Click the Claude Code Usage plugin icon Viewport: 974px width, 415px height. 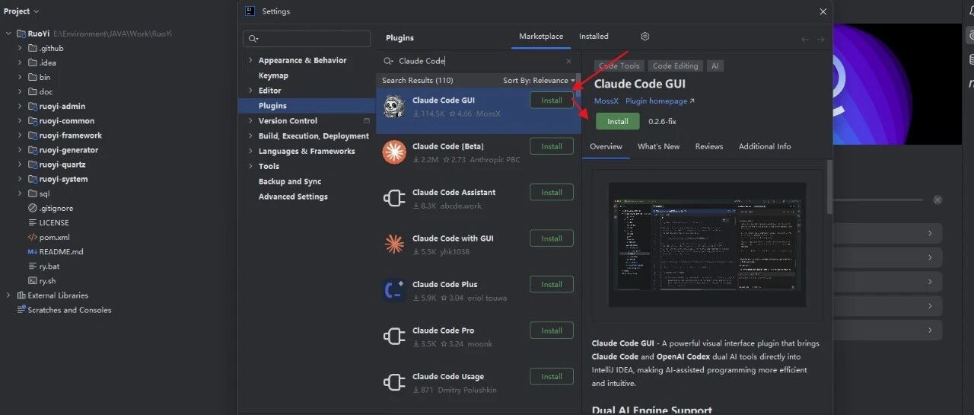(x=394, y=383)
